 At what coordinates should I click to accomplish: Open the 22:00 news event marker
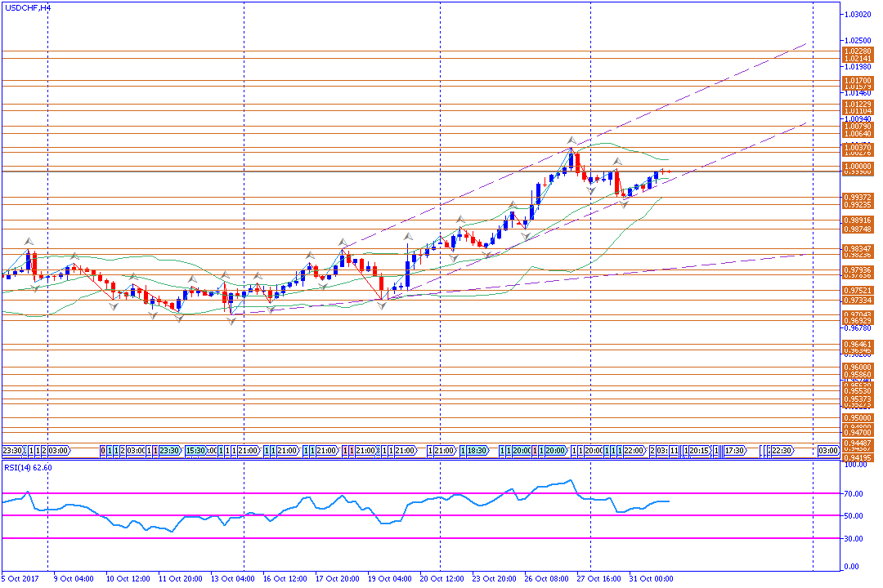pos(634,451)
